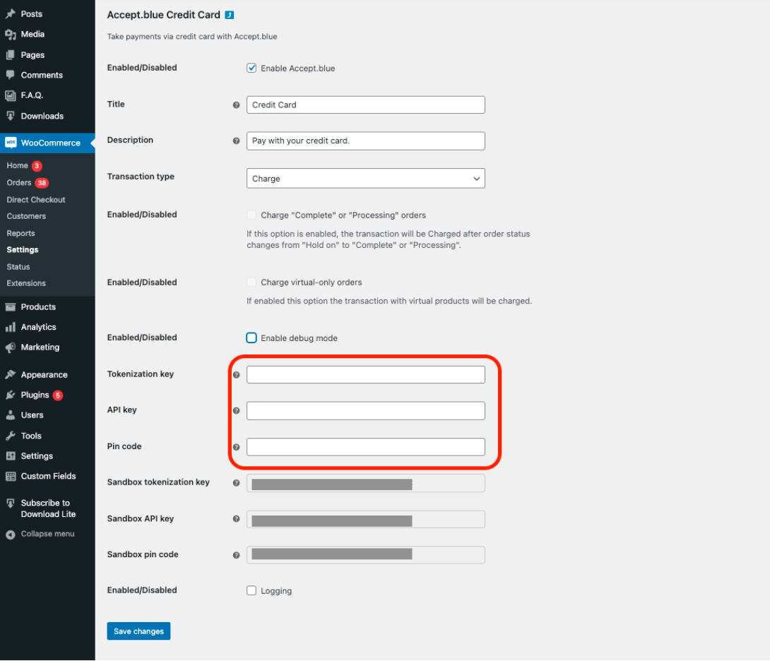Open Direct Checkout submenu item
The width and height of the screenshot is (770, 661).
(x=36, y=200)
